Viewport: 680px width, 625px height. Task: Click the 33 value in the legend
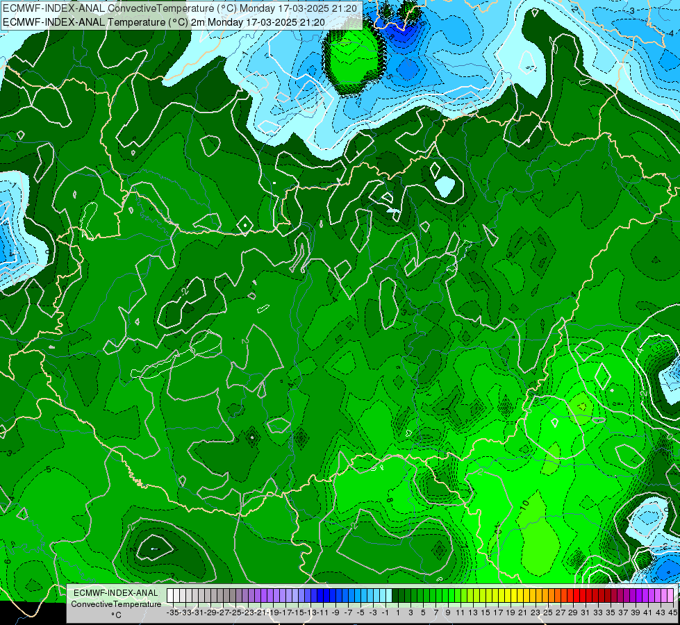point(599,612)
